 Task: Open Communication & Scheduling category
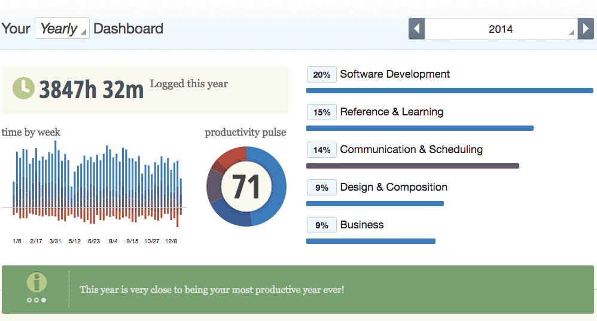[x=411, y=149]
